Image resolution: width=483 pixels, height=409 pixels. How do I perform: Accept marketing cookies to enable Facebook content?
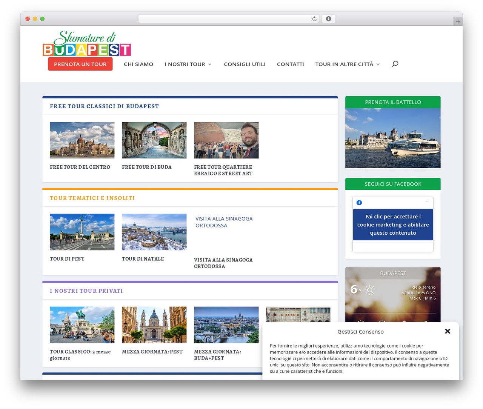(x=393, y=224)
